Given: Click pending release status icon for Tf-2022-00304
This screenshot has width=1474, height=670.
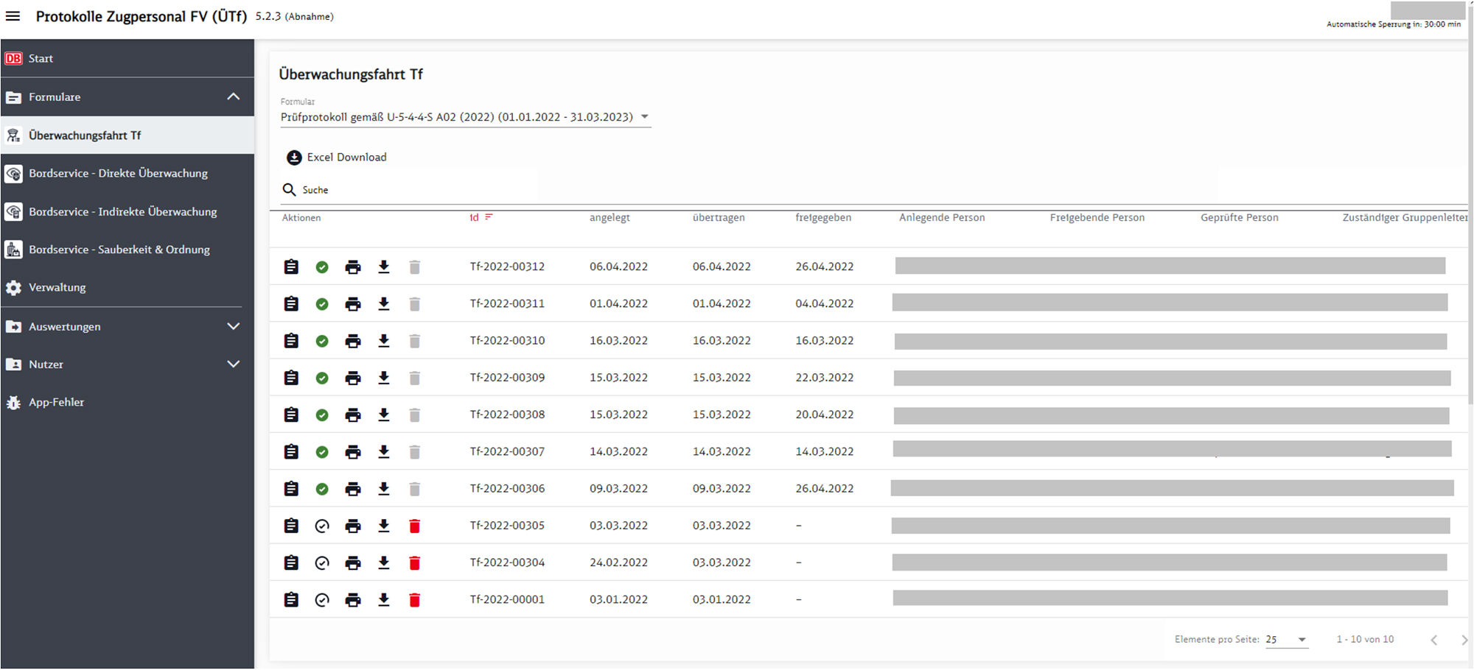Looking at the screenshot, I should (x=322, y=563).
